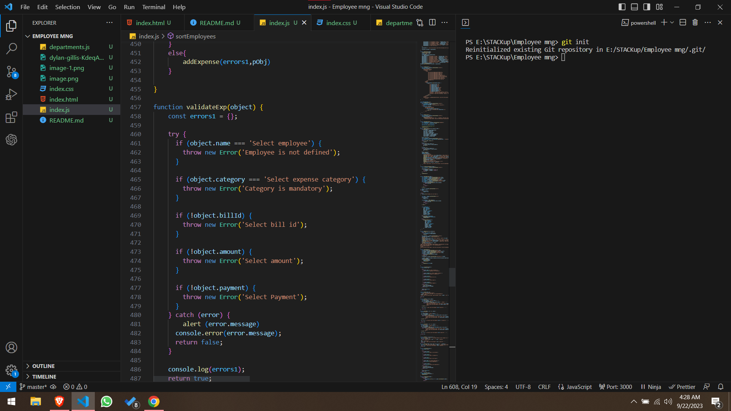Screen dimensions: 731x411
Task: Kill terminal with the trash icon
Action: coord(695,22)
